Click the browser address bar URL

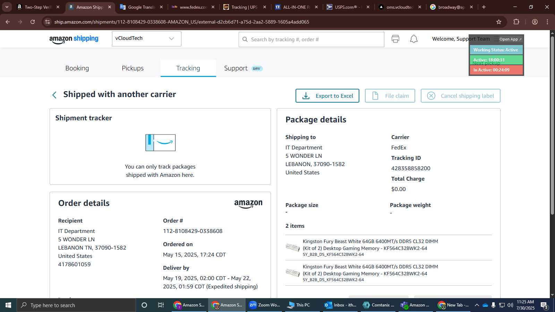[182, 22]
